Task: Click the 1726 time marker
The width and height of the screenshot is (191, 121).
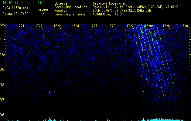Action: [112, 26]
